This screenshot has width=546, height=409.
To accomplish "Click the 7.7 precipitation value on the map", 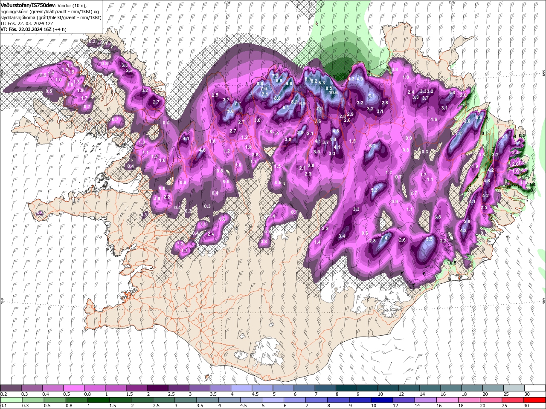I will 238,104.
